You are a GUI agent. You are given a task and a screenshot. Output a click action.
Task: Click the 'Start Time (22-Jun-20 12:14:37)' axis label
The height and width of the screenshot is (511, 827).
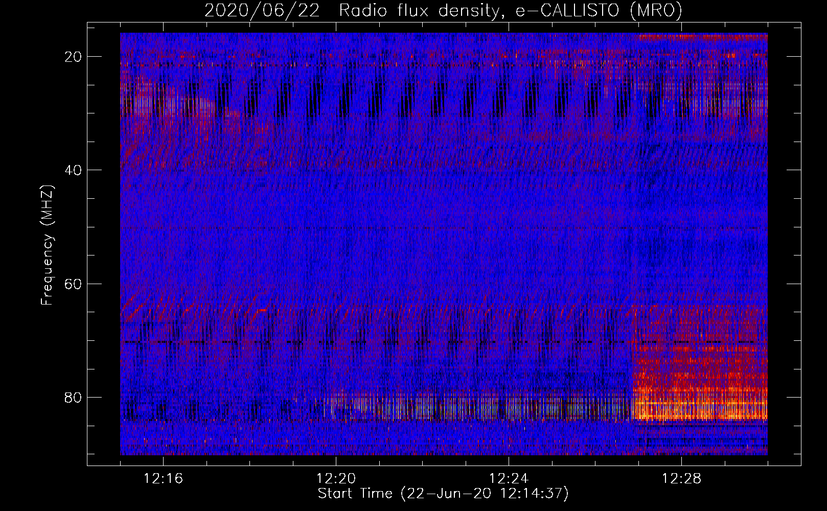(x=443, y=494)
